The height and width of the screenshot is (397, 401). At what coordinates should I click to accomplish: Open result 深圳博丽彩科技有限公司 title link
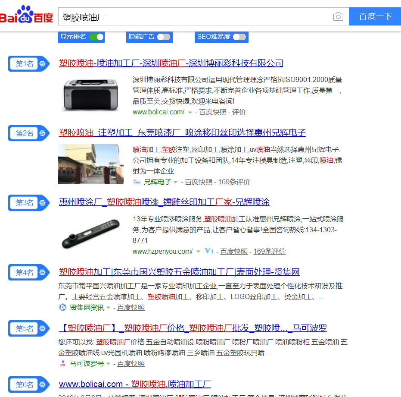click(171, 63)
